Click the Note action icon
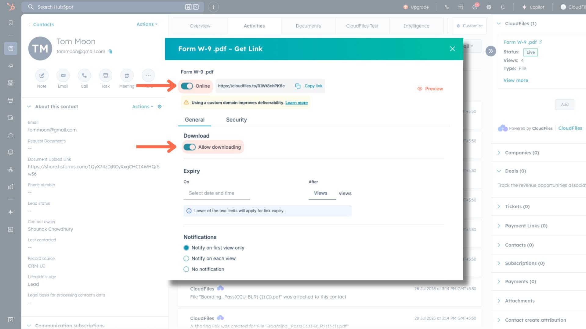 point(42,76)
